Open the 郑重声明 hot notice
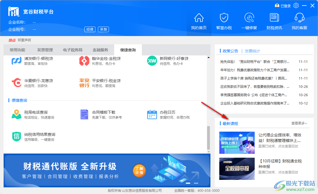Viewport: 318px width, 194px height. coord(24,40)
